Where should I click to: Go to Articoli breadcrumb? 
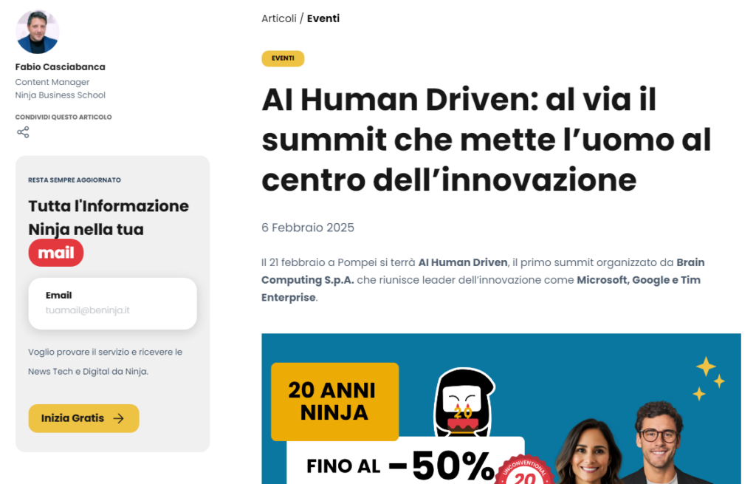point(278,18)
